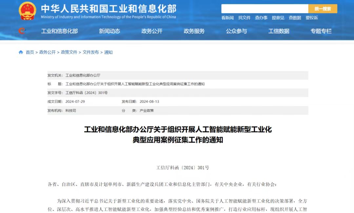Go to 公众参与 navigation menu
The height and width of the screenshot is (213, 354).
click(236, 31)
